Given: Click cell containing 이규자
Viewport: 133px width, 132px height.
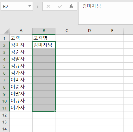Looking at the screenshot, I should (x=21, y=101).
